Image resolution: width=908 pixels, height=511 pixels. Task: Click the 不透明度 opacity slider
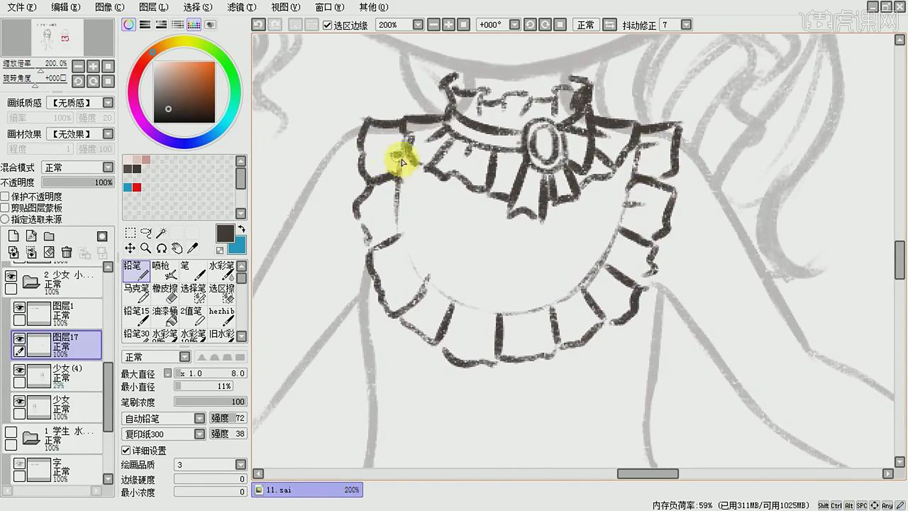[x=78, y=182]
